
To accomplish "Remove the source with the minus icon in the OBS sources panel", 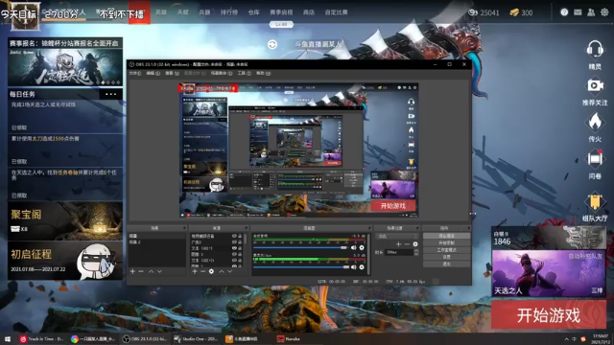I will click(x=202, y=271).
